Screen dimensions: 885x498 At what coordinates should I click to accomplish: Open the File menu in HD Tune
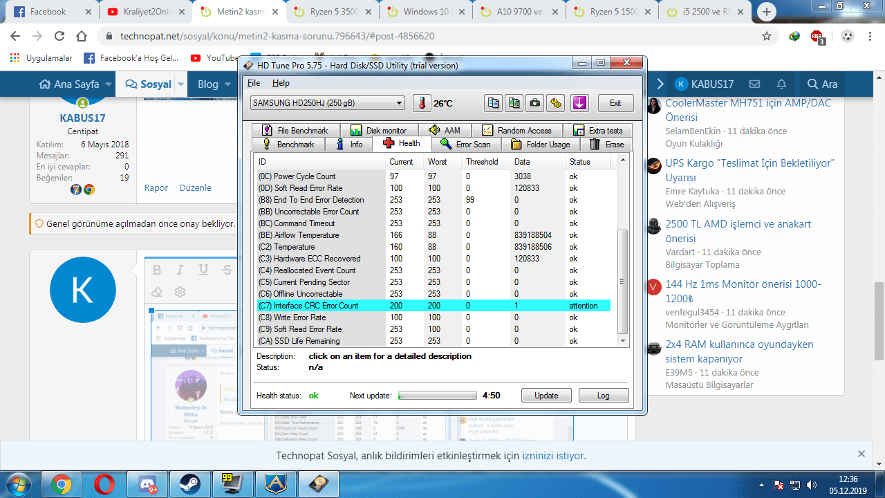pyautogui.click(x=254, y=83)
